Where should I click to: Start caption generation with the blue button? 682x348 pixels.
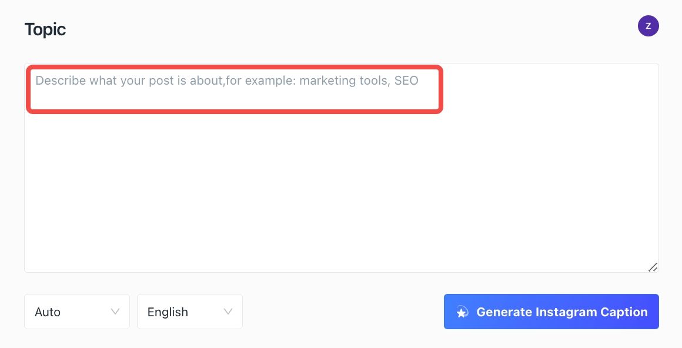[551, 312]
